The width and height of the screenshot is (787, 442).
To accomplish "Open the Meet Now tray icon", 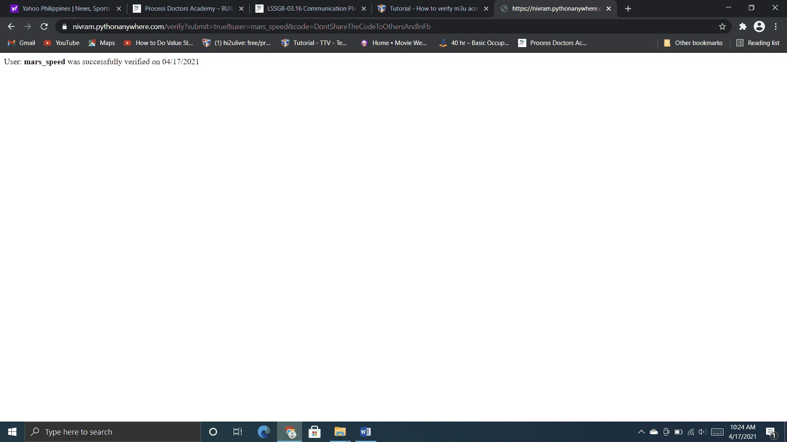I will [666, 432].
